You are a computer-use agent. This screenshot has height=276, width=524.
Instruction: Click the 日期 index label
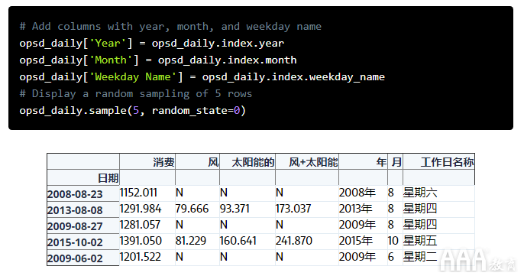[108, 178]
